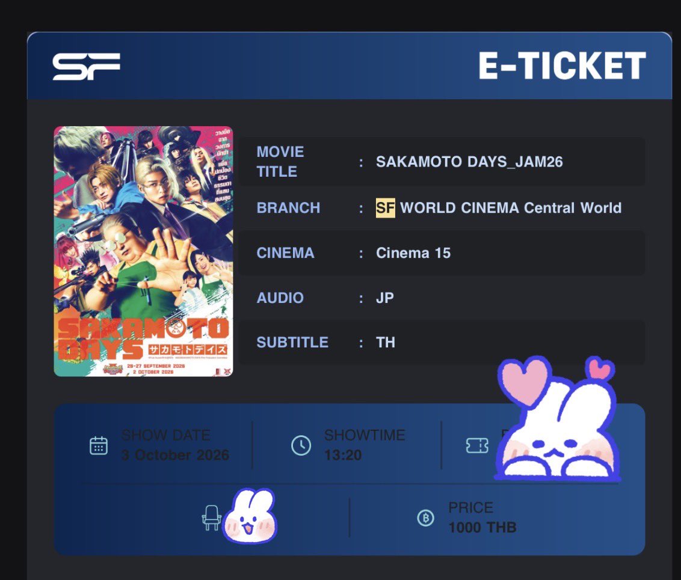Select the showtime value 13:20

343,455
